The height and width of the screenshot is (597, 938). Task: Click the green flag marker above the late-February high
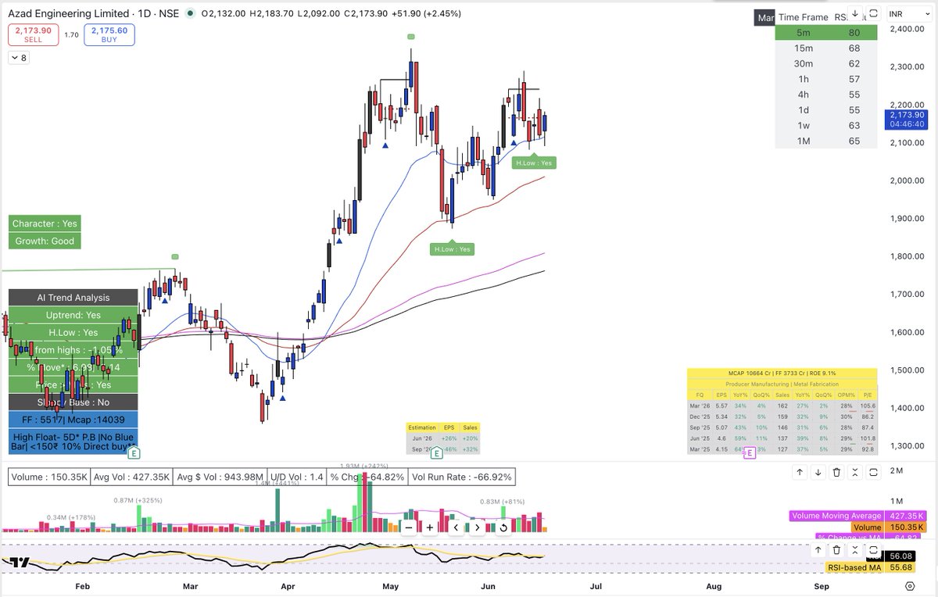(x=175, y=256)
